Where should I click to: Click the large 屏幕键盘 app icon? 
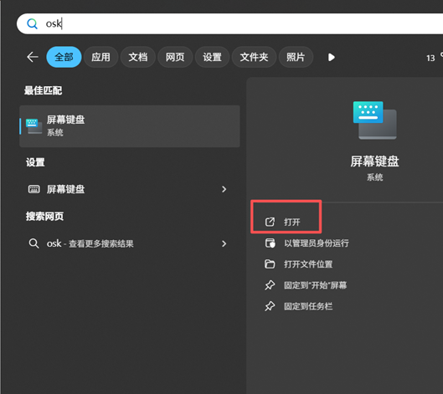(x=374, y=120)
